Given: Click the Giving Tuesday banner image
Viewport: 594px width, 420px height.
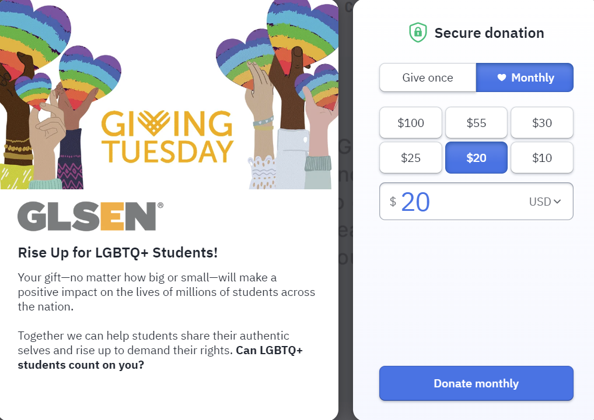Looking at the screenshot, I should pos(169,94).
